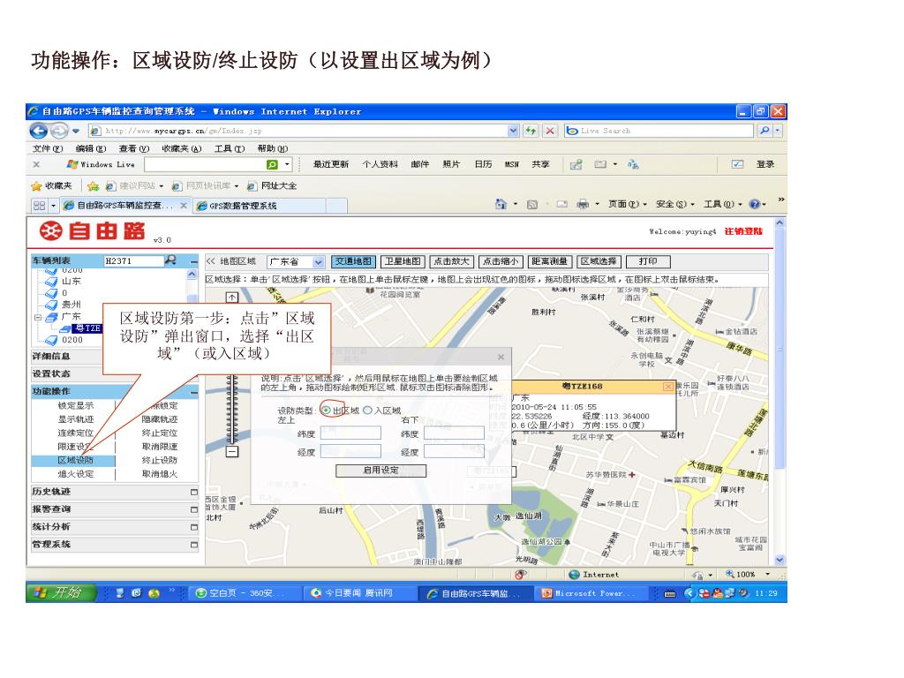
Task: Click the 距离测量 button
Action: 549,261
